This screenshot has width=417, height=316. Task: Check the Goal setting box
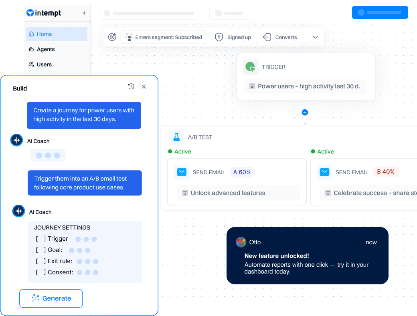[x=40, y=250]
